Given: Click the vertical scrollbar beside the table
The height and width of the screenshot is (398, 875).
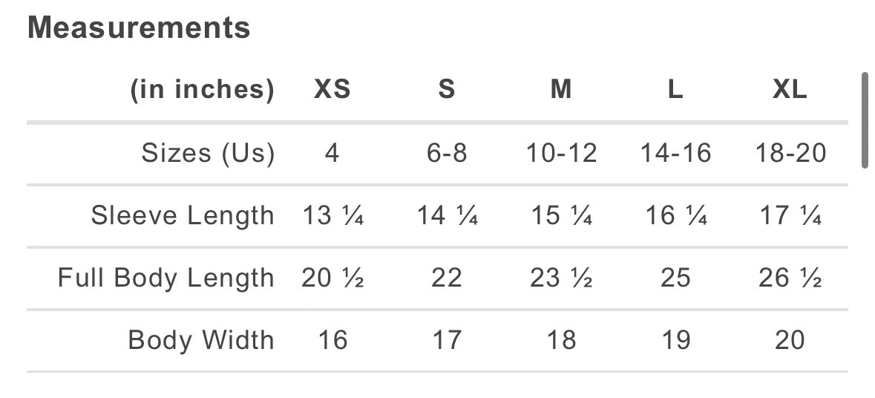Looking at the screenshot, I should click(x=864, y=120).
